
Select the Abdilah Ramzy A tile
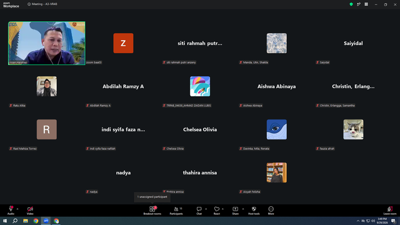123,86
